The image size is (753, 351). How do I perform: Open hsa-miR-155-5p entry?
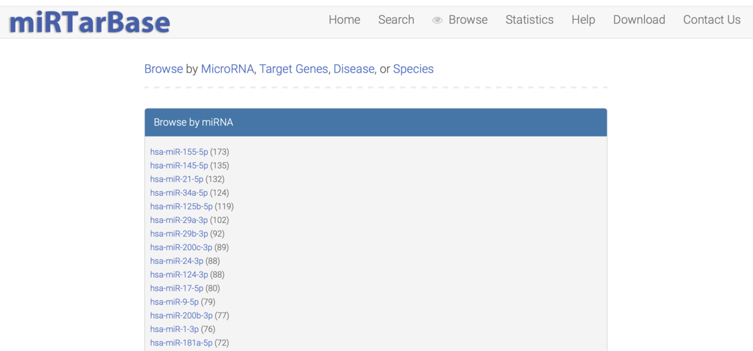(179, 152)
